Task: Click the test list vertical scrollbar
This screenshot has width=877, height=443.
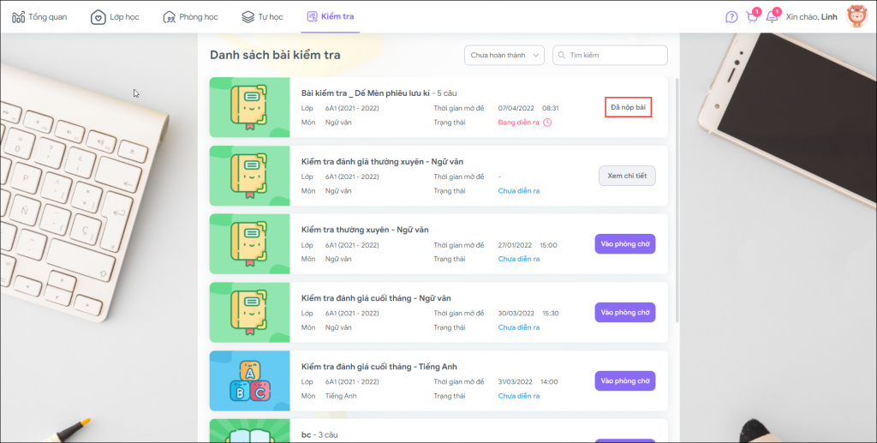Action: pos(677,200)
